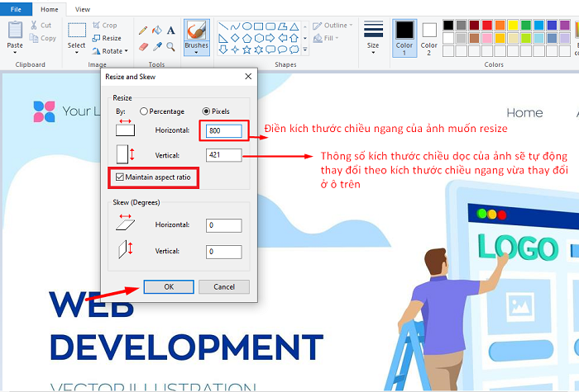Click the Resize Horizontal field showing 800

pos(224,130)
